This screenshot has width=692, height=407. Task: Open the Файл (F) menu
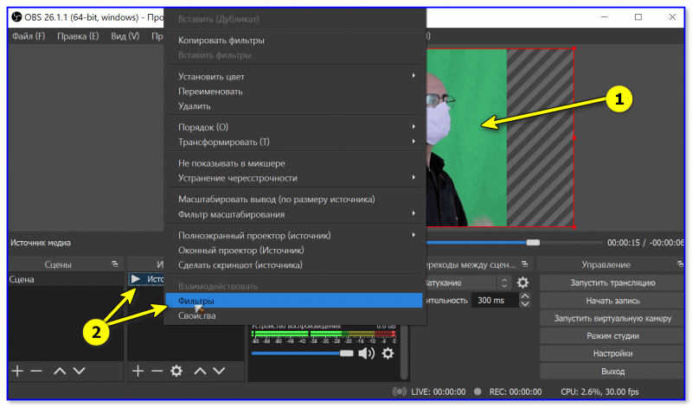click(29, 36)
